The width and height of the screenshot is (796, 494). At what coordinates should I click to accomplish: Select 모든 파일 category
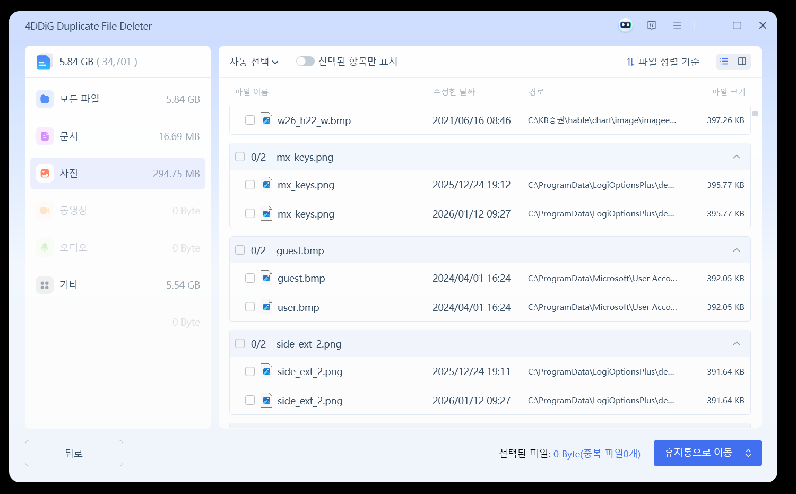click(x=118, y=99)
